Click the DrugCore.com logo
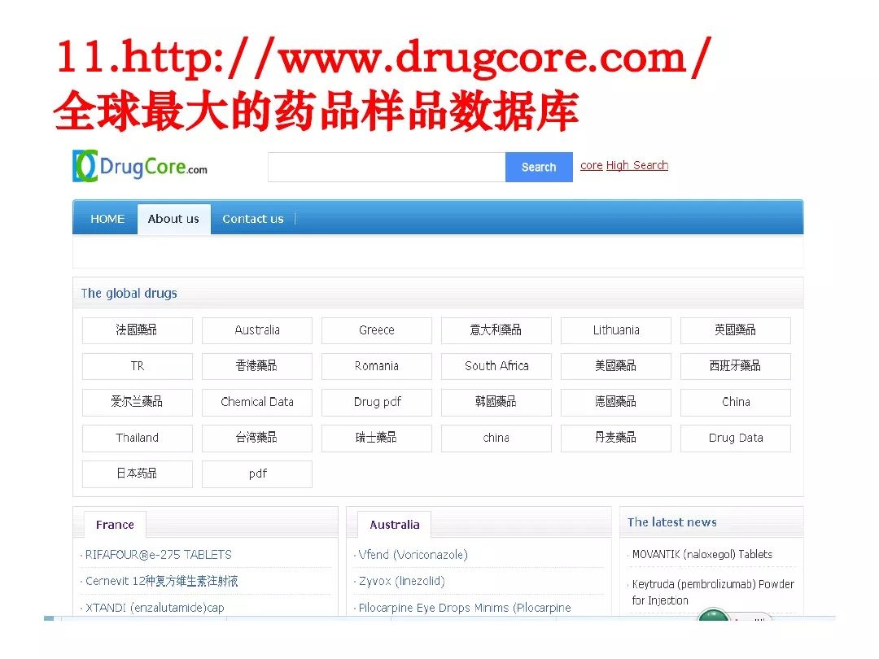Screen dimensions: 879x659 coord(140,167)
